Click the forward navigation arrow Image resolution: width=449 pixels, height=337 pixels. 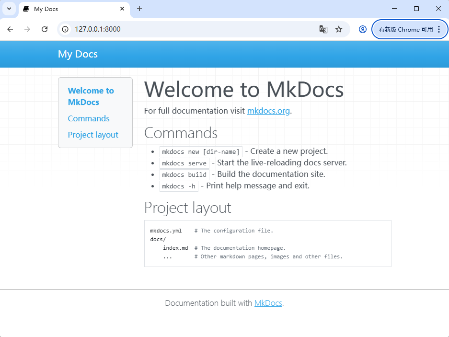pyautogui.click(x=27, y=29)
